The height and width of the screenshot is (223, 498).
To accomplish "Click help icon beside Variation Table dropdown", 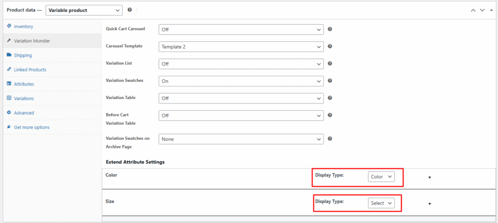I will pos(330,98).
